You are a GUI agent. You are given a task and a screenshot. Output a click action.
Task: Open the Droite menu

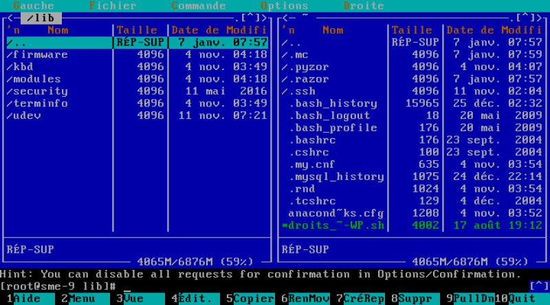tap(364, 5)
